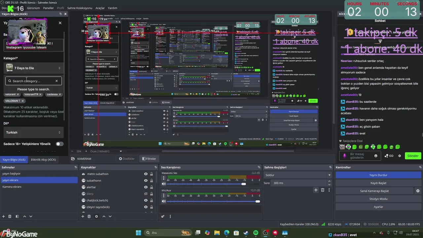This screenshot has height=238, width=423.
Task: Toggle lock on alertlar source
Action: pos(152,187)
